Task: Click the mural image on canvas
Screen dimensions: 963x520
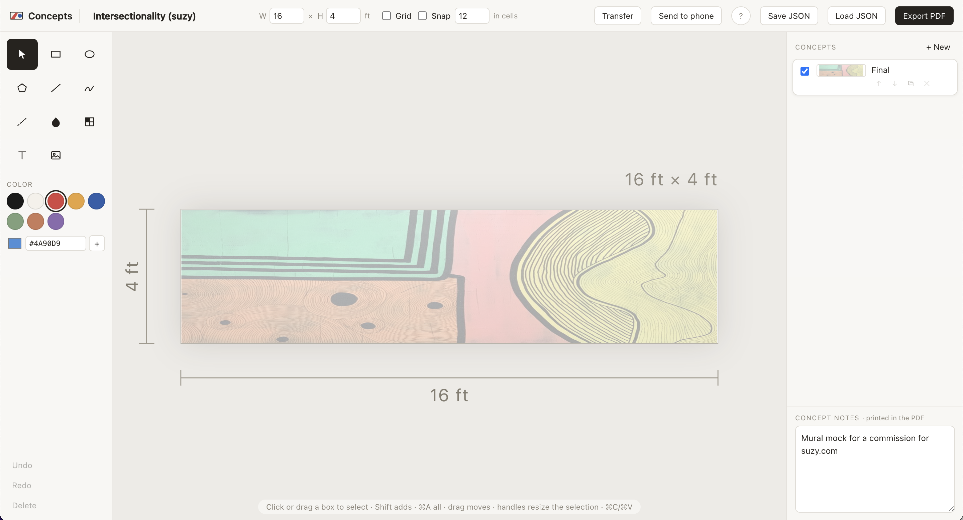Action: (x=449, y=276)
